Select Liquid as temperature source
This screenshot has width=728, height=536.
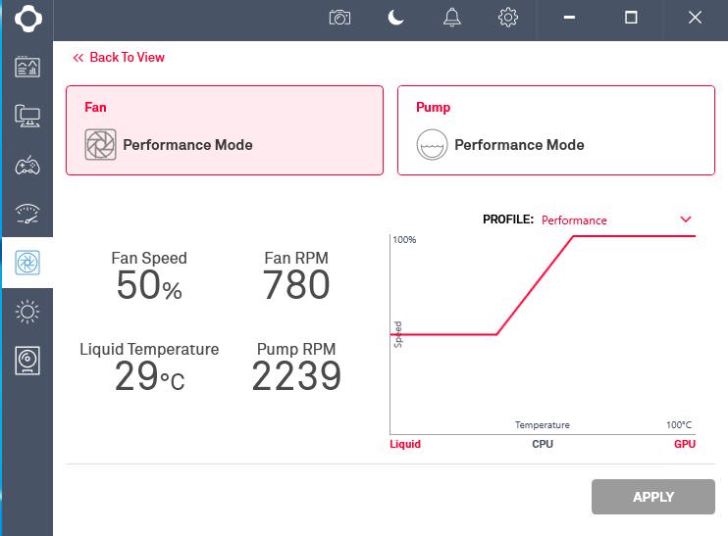click(x=404, y=444)
